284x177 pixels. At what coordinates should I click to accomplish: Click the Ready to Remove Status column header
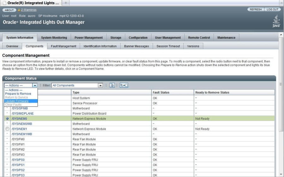coord(234,92)
